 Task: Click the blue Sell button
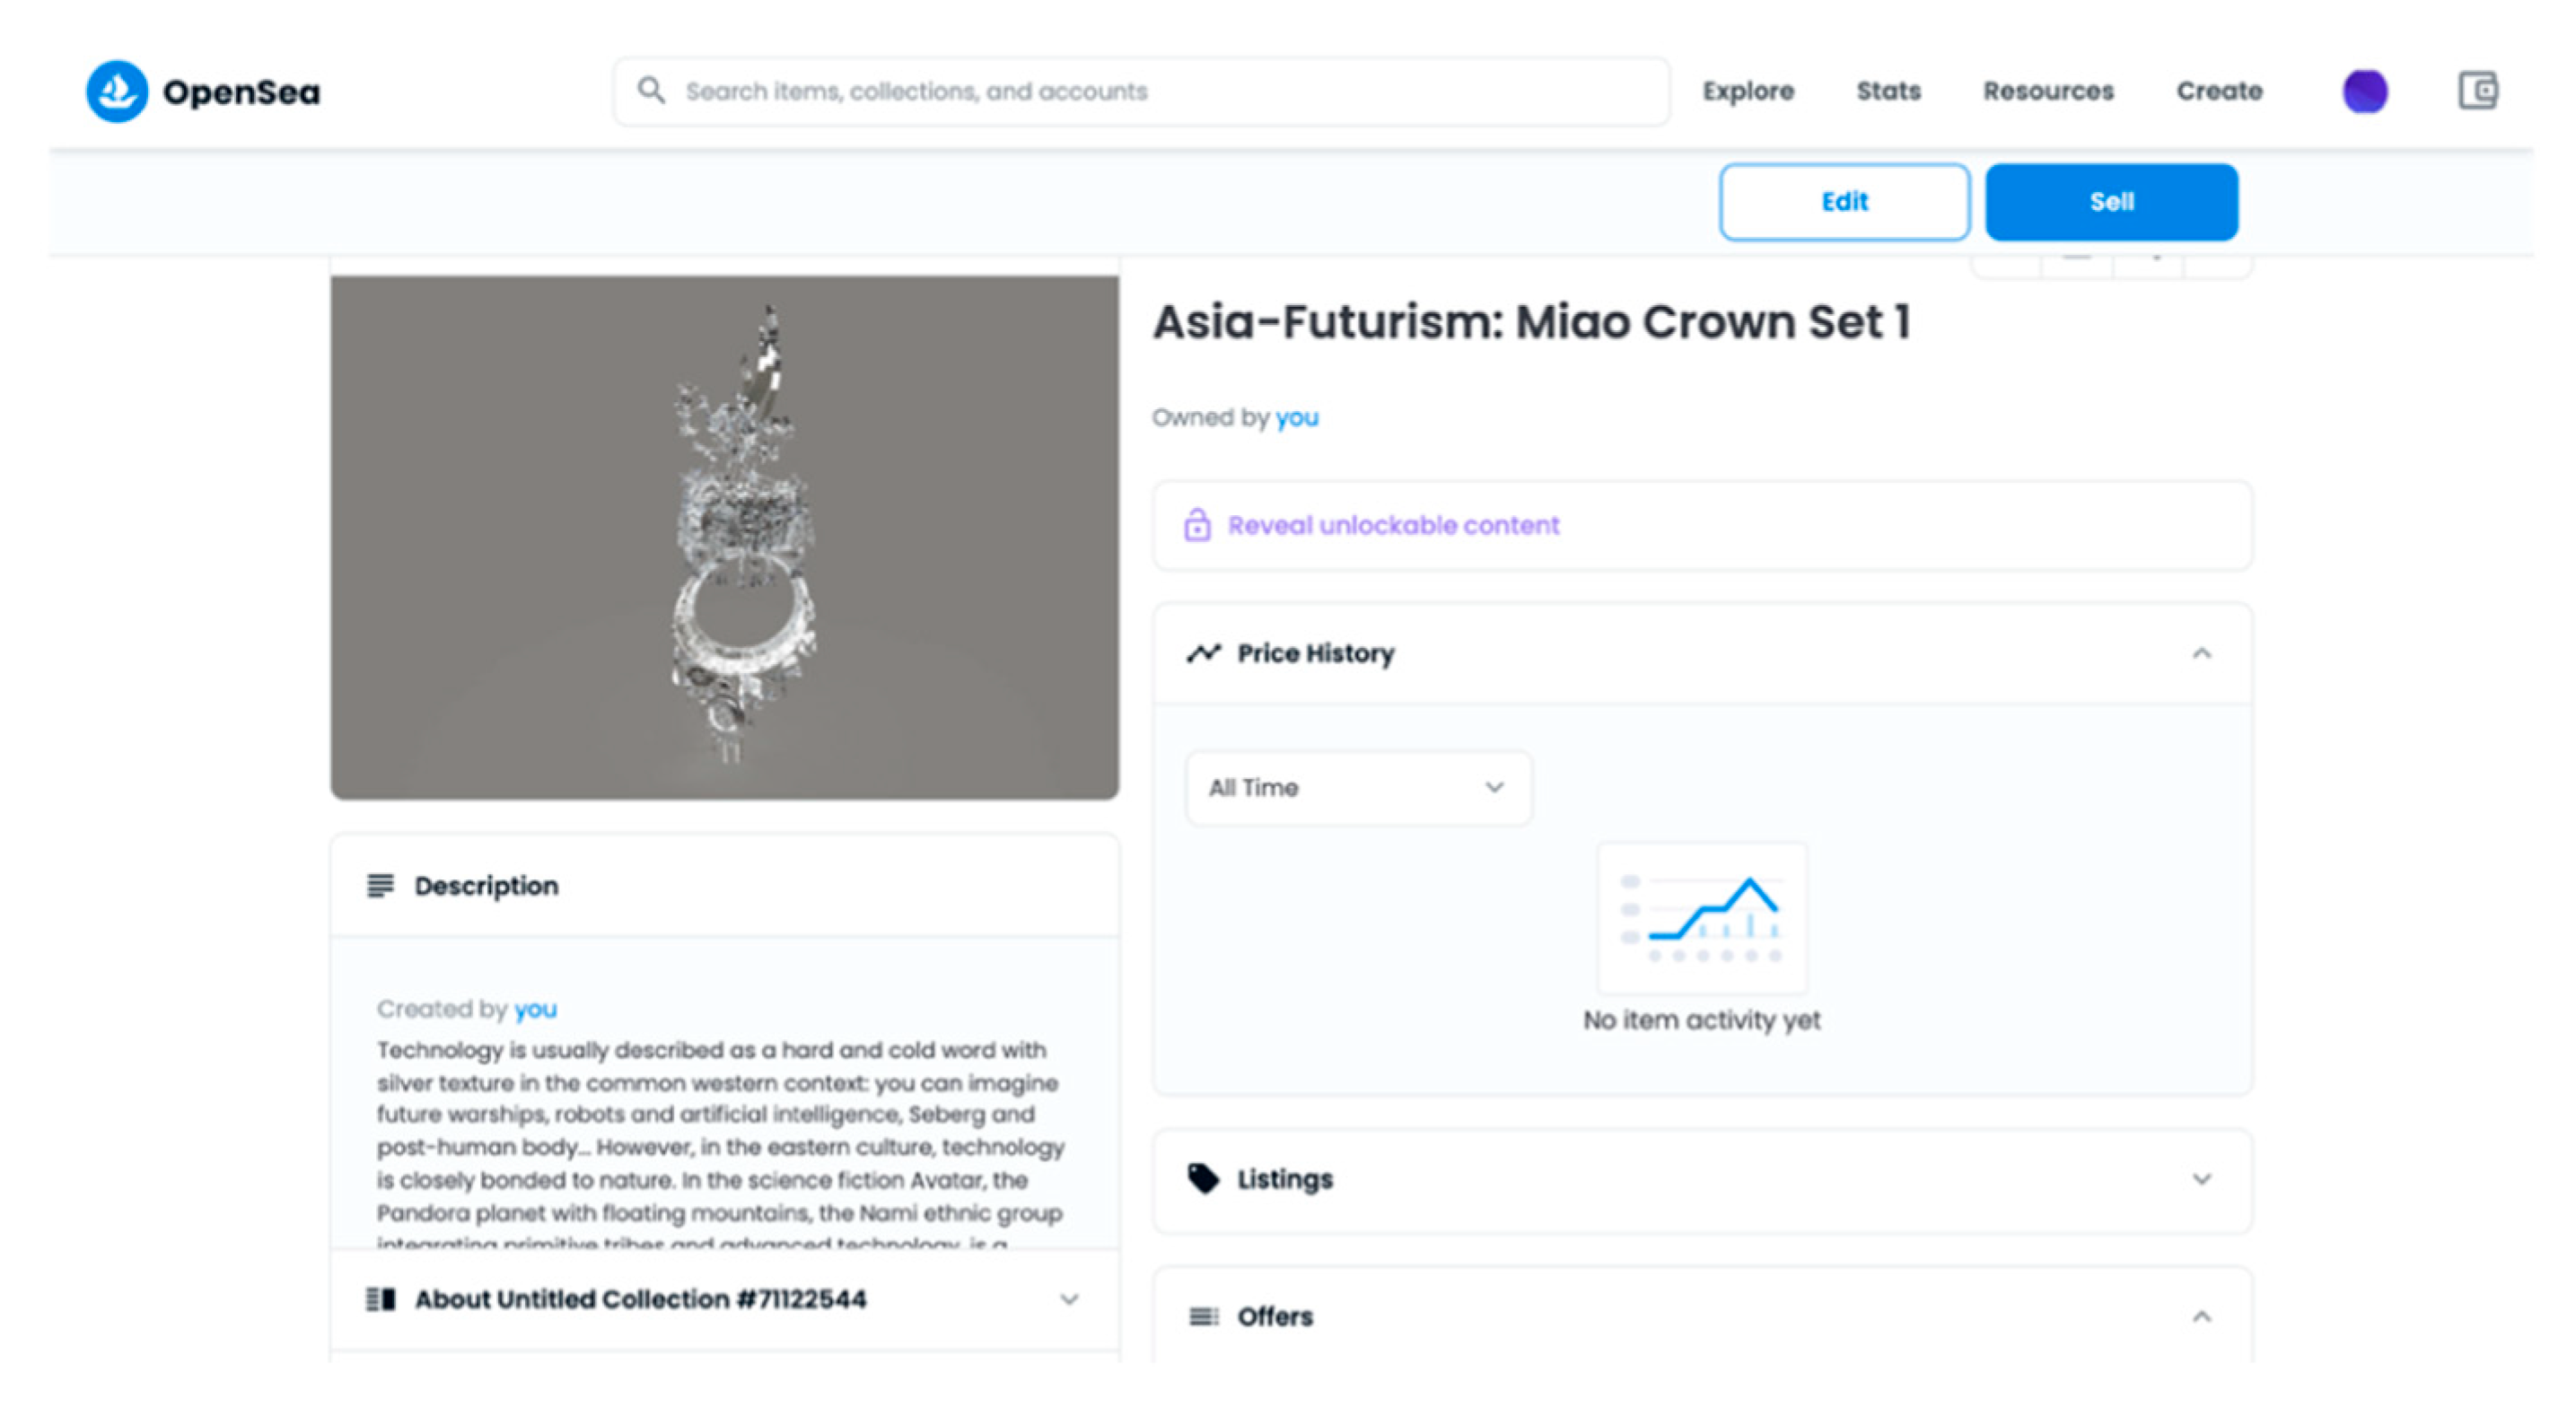(x=2111, y=202)
